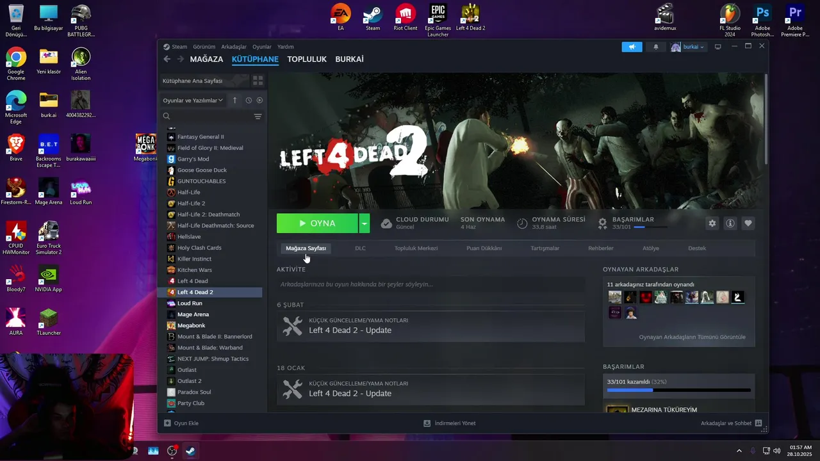Open Google Chrome desktop shortcut
Viewport: 820px width, 461px height.
click(16, 64)
